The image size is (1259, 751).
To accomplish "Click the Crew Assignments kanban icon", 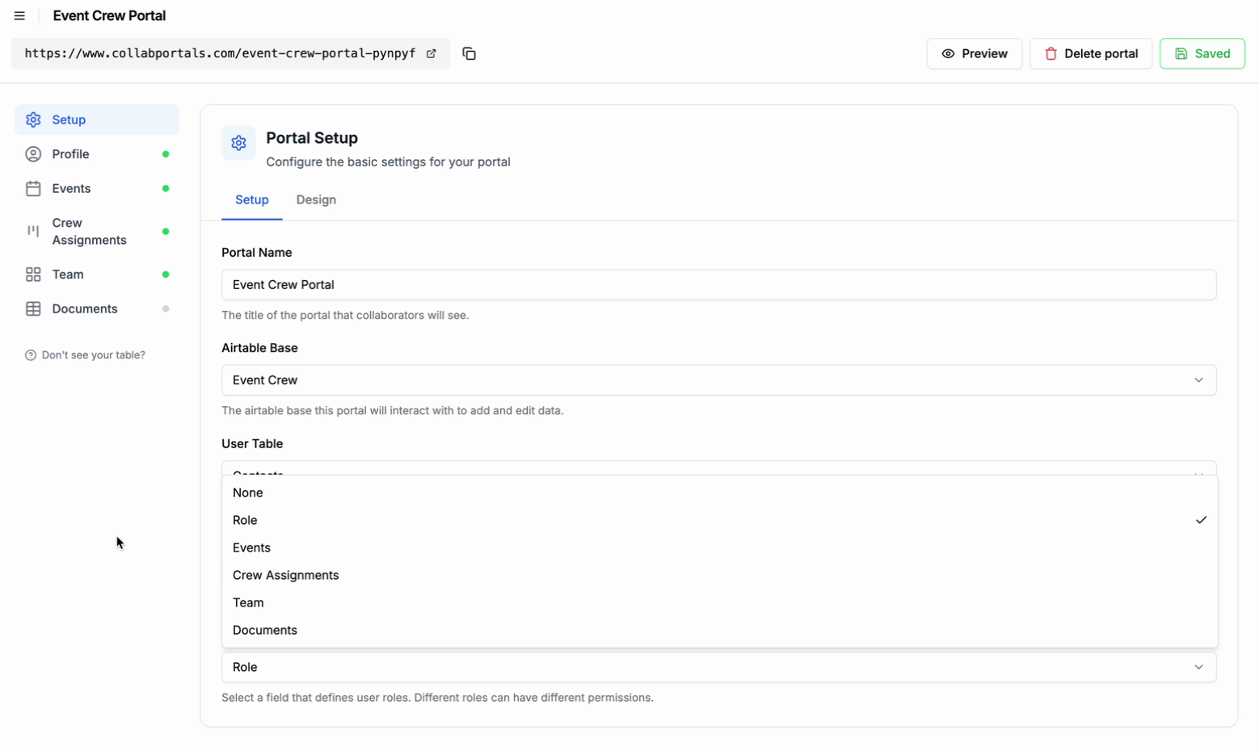I will 33,231.
